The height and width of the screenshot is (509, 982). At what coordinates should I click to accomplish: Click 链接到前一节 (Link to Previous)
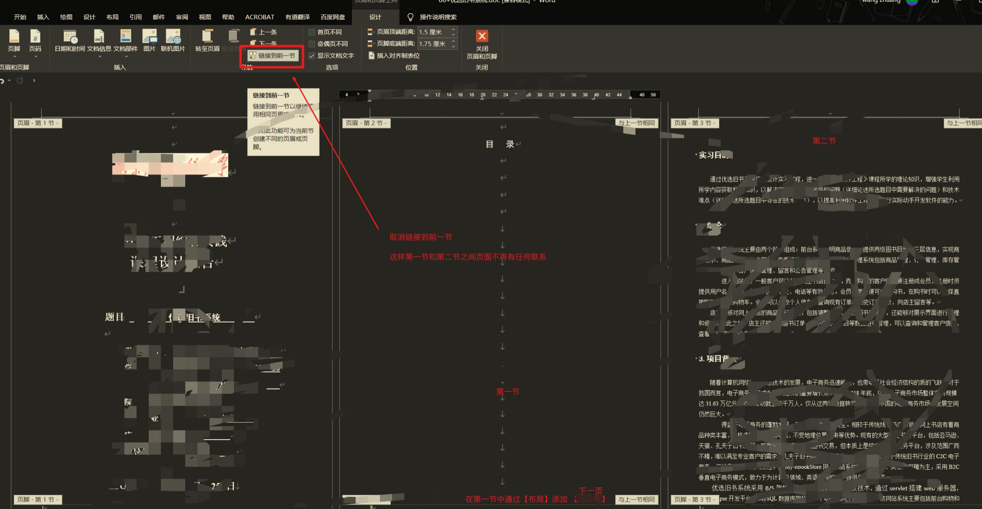point(272,55)
